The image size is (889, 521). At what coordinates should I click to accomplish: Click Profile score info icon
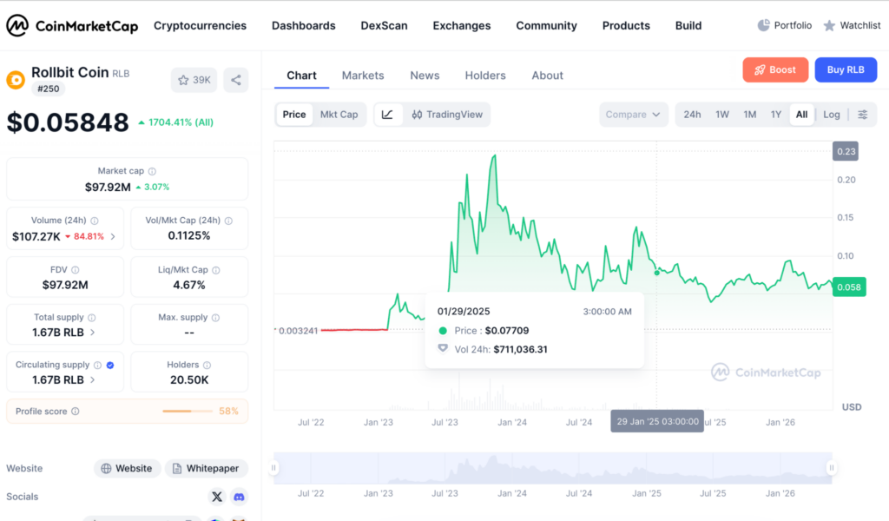76,411
